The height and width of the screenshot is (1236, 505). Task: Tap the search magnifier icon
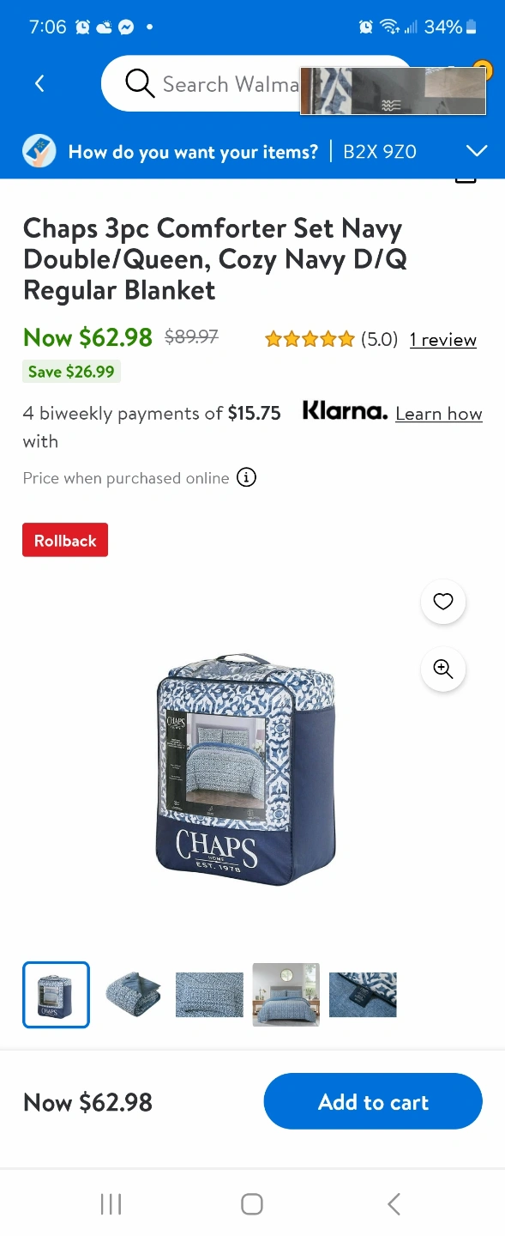(139, 83)
